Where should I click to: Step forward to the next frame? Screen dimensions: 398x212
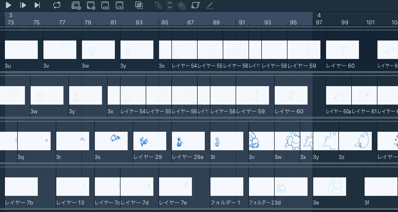click(x=23, y=5)
